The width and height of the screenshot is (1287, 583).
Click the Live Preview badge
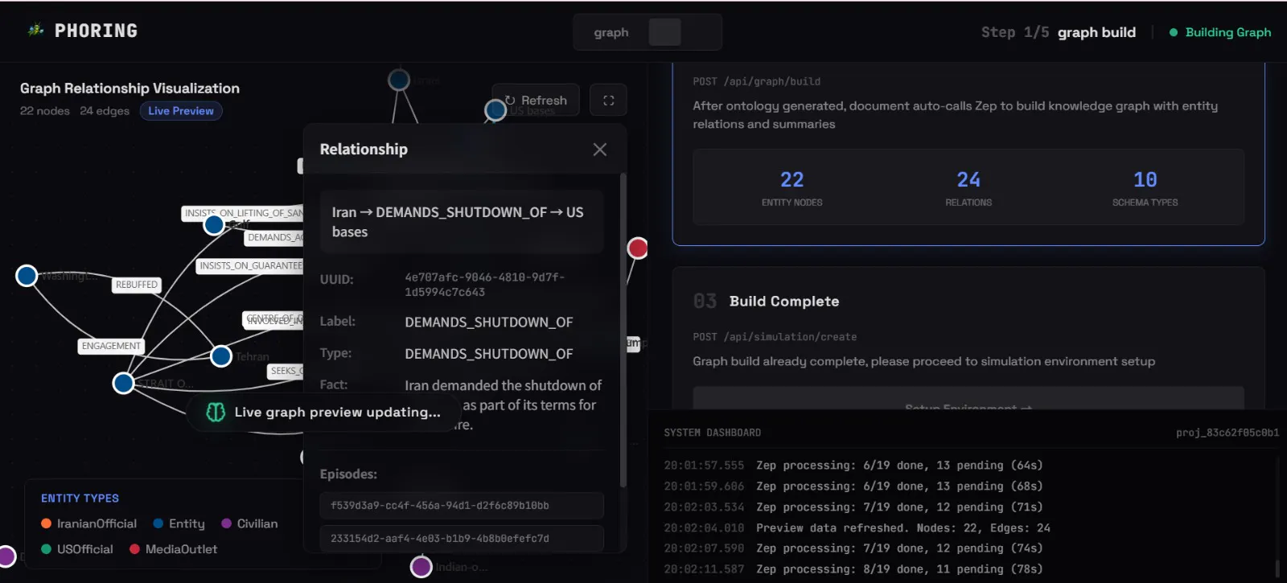point(181,111)
